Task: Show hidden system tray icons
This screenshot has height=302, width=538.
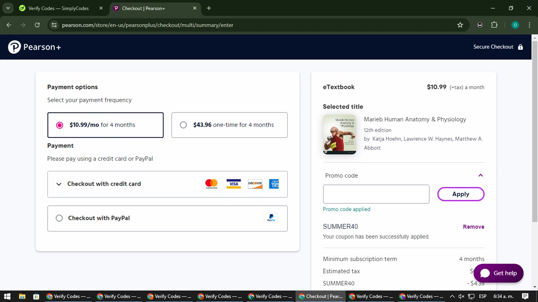Action: 452,296
